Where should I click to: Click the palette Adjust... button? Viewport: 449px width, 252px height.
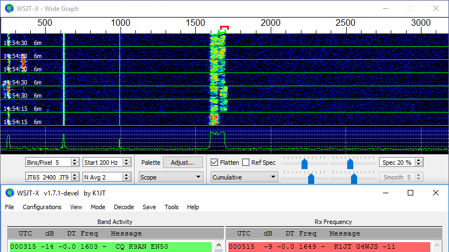[183, 163]
